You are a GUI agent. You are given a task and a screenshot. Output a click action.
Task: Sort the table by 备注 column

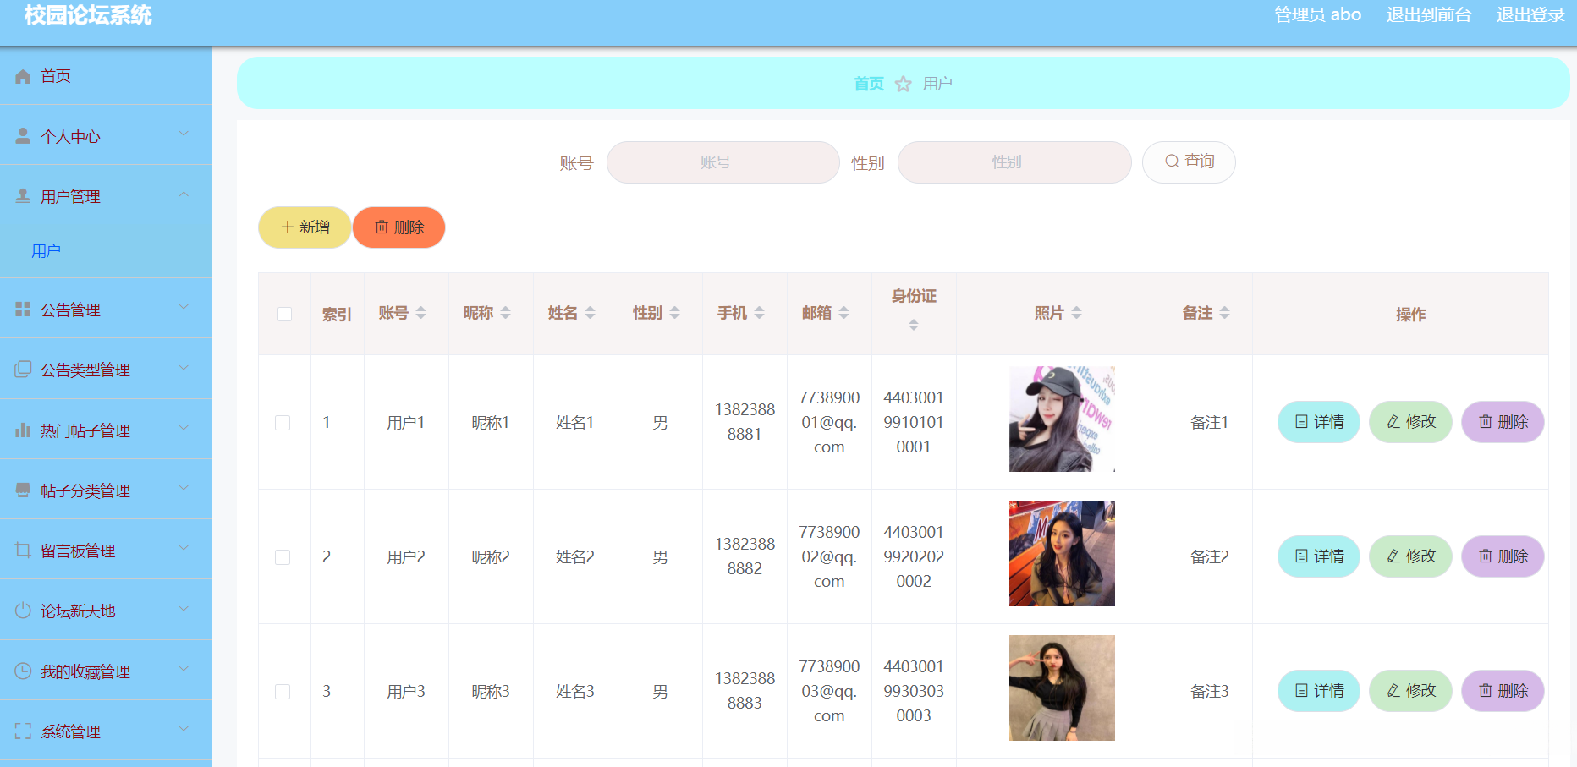[x=1224, y=313]
